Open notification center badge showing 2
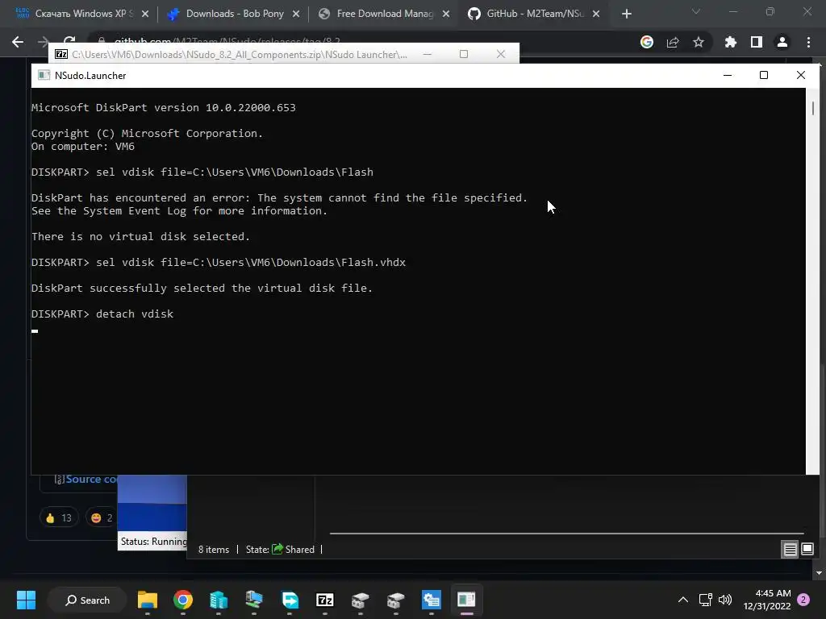The width and height of the screenshot is (826, 619). [803, 600]
